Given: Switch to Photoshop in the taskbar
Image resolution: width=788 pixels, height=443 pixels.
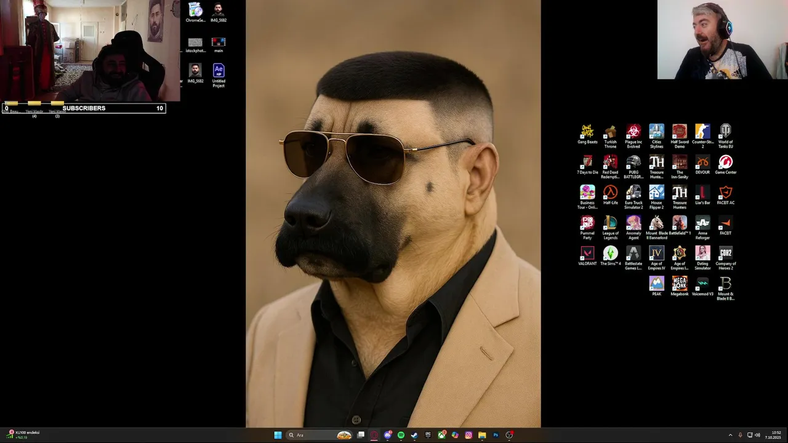Looking at the screenshot, I should (x=496, y=435).
